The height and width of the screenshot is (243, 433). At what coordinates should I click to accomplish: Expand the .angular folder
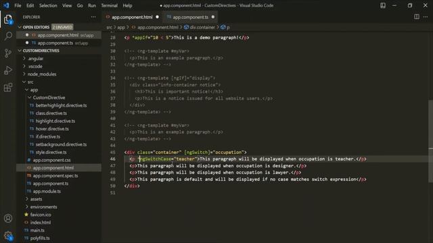coord(35,59)
